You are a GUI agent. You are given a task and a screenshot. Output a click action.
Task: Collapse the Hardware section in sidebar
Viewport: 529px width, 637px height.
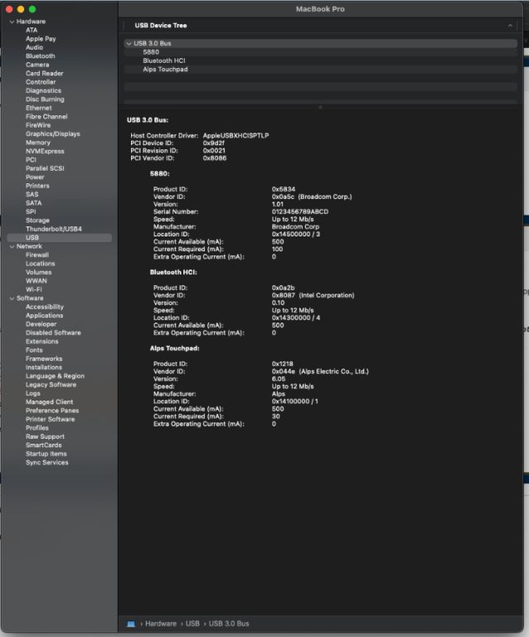tap(12, 22)
